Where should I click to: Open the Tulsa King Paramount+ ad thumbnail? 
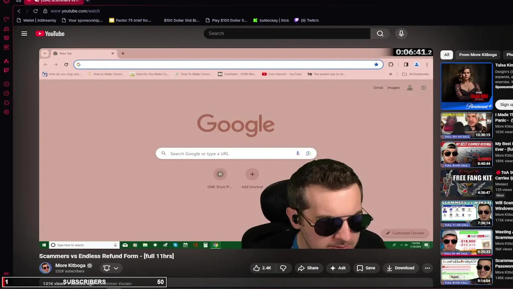point(467,86)
